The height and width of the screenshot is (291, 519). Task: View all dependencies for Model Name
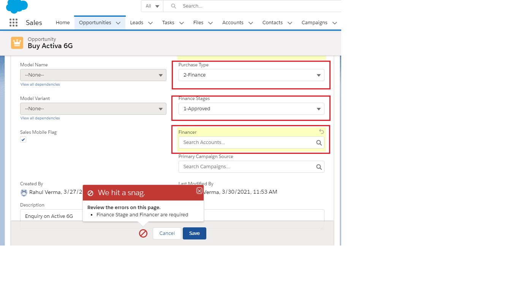(x=40, y=84)
